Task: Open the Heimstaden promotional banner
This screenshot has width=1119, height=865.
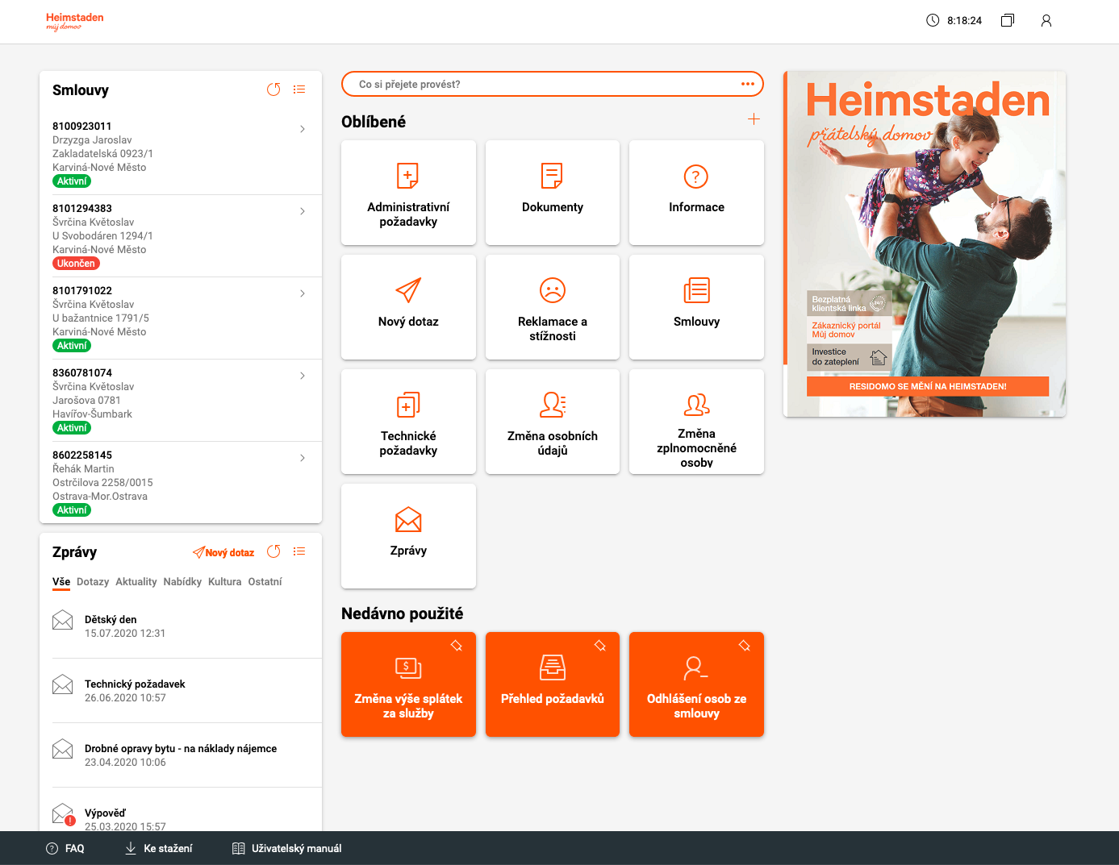Action: coord(925,244)
